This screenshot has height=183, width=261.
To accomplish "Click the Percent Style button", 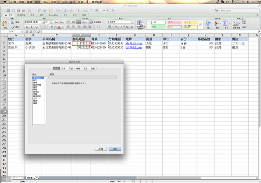I will pyautogui.click(x=116, y=27).
